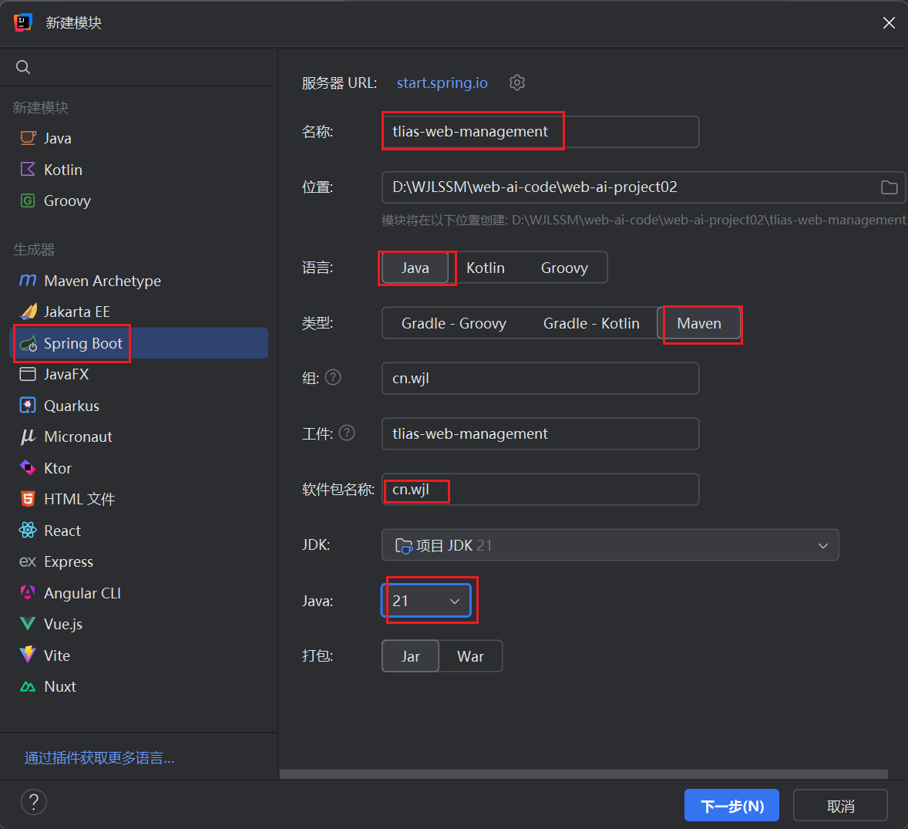Image resolution: width=908 pixels, height=829 pixels.
Task: Click the search magnifier icon
Action: pos(23,67)
